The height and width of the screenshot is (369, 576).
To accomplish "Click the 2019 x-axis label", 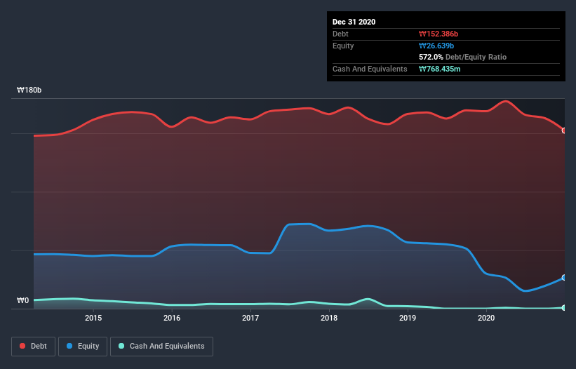I will tap(408, 318).
